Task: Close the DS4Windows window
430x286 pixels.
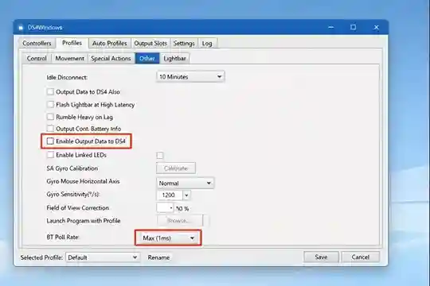Action: [x=376, y=27]
